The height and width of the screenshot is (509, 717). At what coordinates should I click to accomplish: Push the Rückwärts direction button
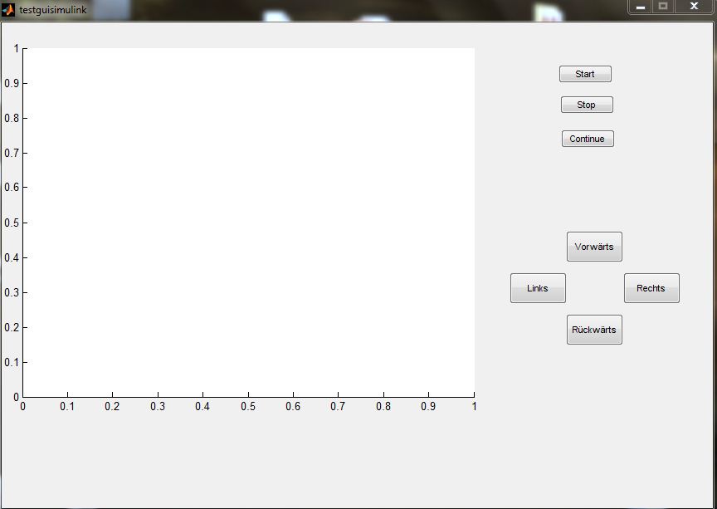(x=593, y=330)
